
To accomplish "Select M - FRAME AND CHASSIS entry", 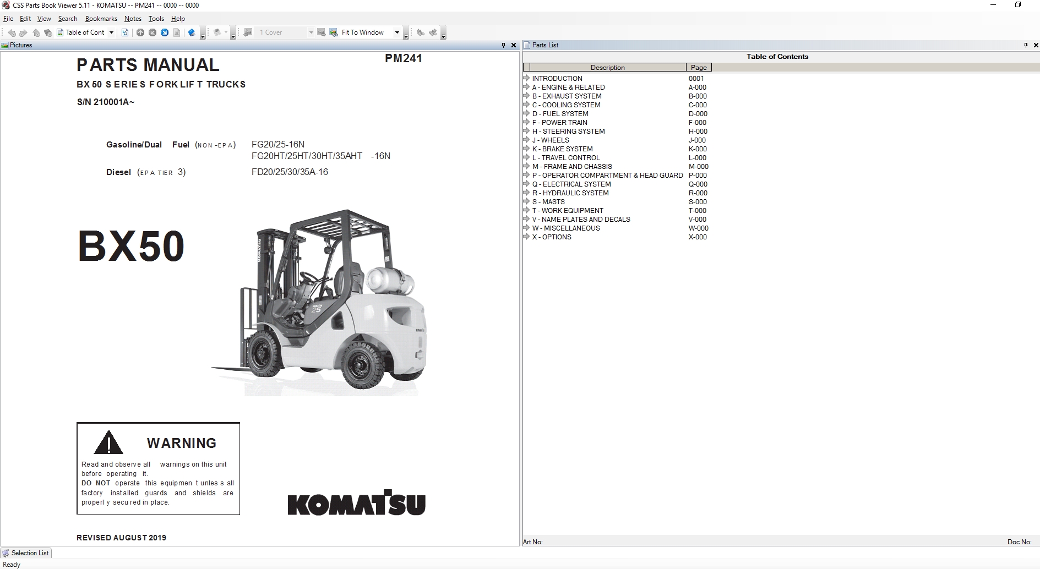I will (x=572, y=167).
